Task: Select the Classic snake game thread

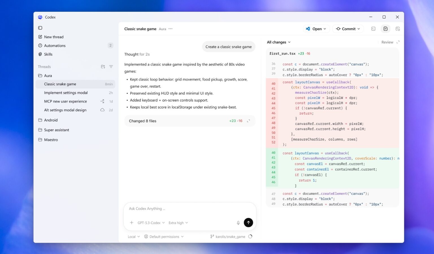Action: (60, 84)
